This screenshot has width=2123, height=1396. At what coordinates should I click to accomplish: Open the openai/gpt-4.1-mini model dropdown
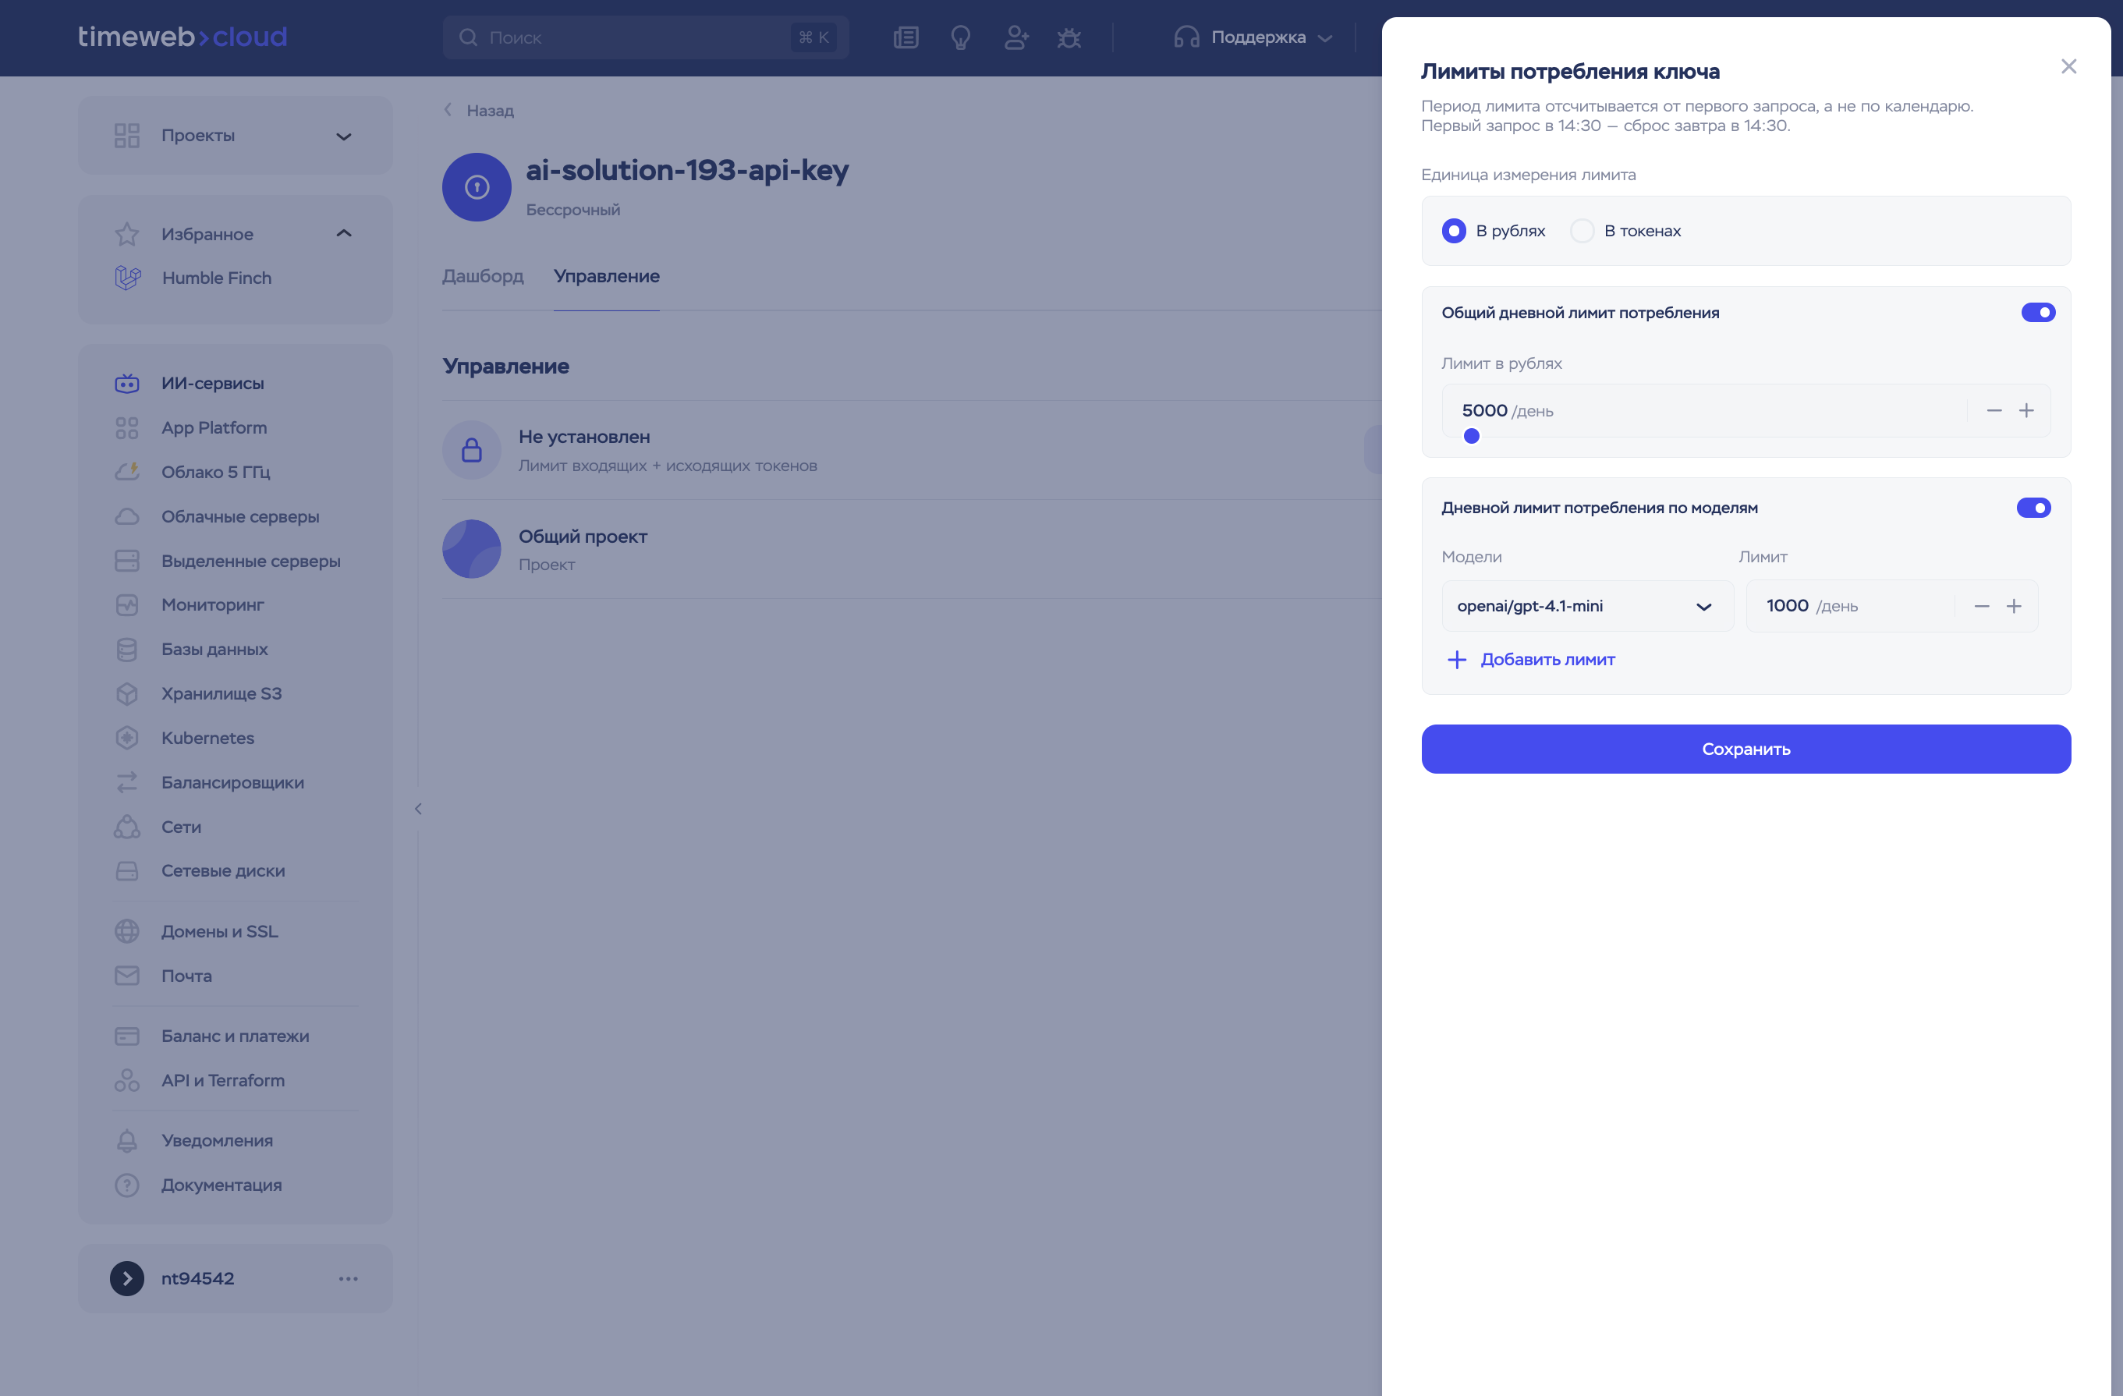tap(1587, 607)
